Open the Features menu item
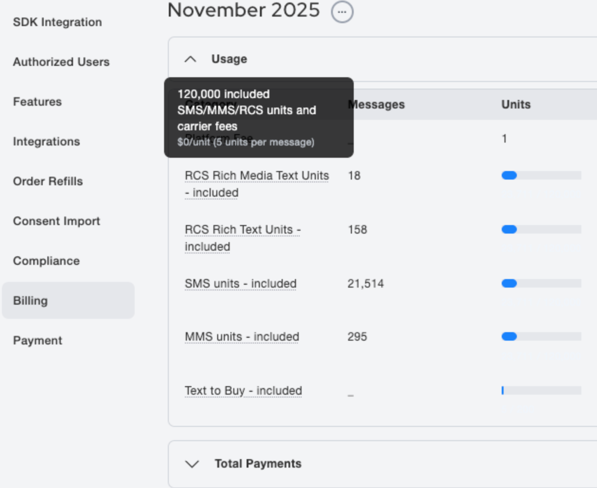Image resolution: width=597 pixels, height=488 pixels. click(x=37, y=102)
